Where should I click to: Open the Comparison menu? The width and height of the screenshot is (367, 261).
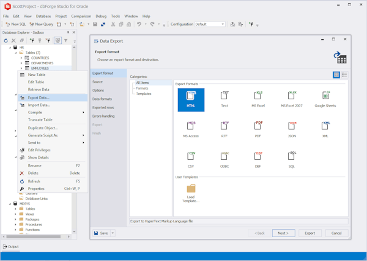click(81, 16)
